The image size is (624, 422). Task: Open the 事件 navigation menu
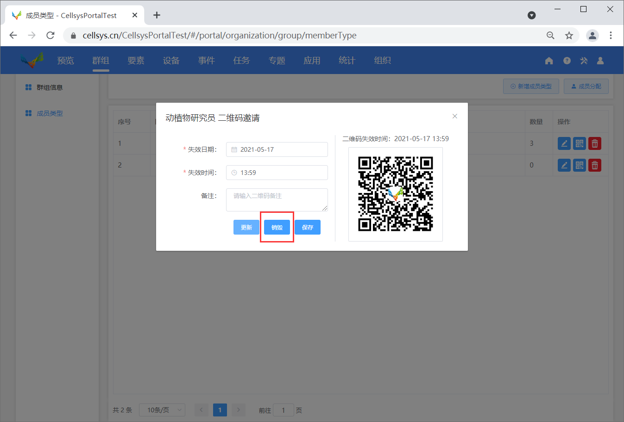[x=206, y=61]
